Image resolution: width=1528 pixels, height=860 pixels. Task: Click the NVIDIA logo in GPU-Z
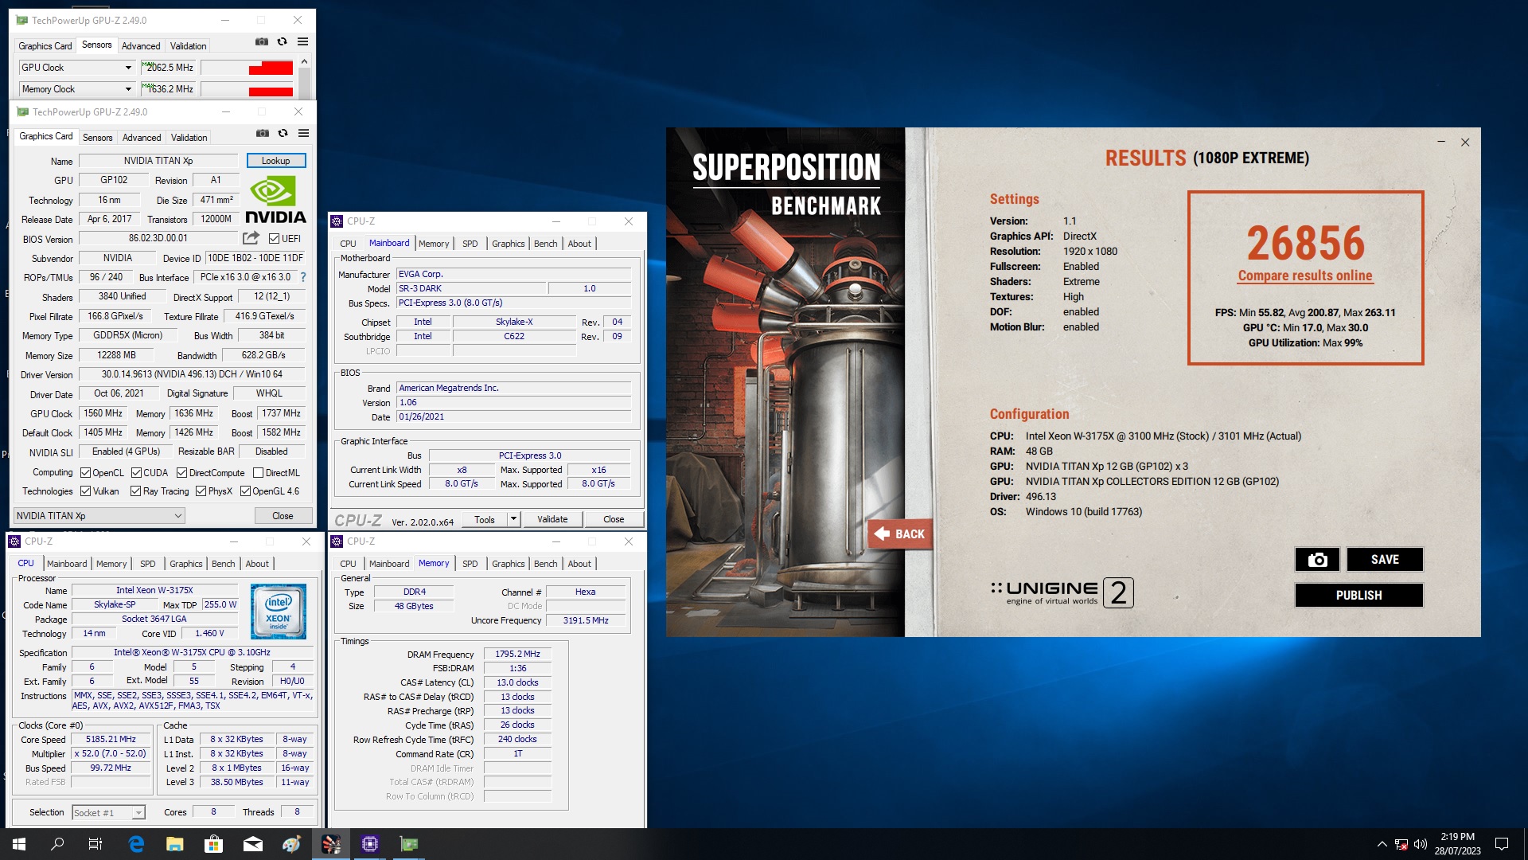click(275, 200)
